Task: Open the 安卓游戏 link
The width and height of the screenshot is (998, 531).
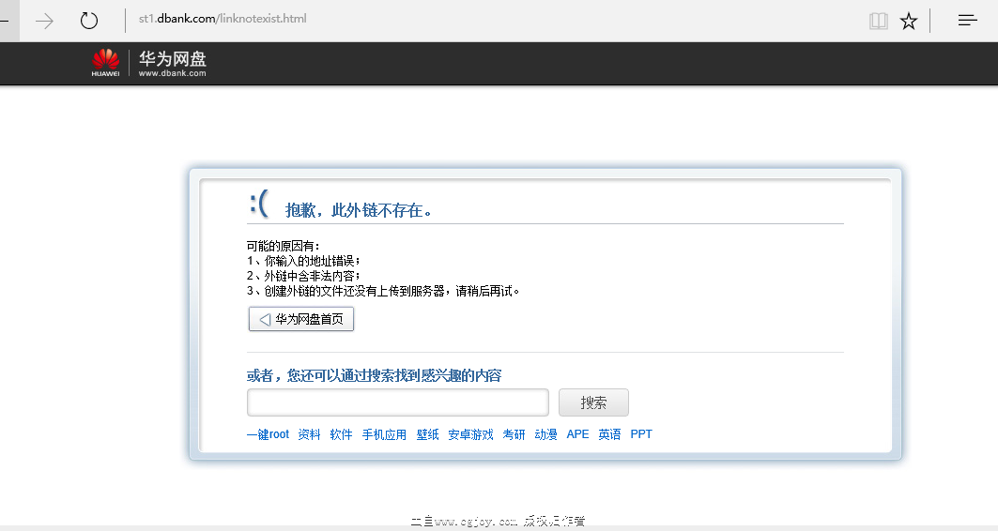Action: click(471, 434)
